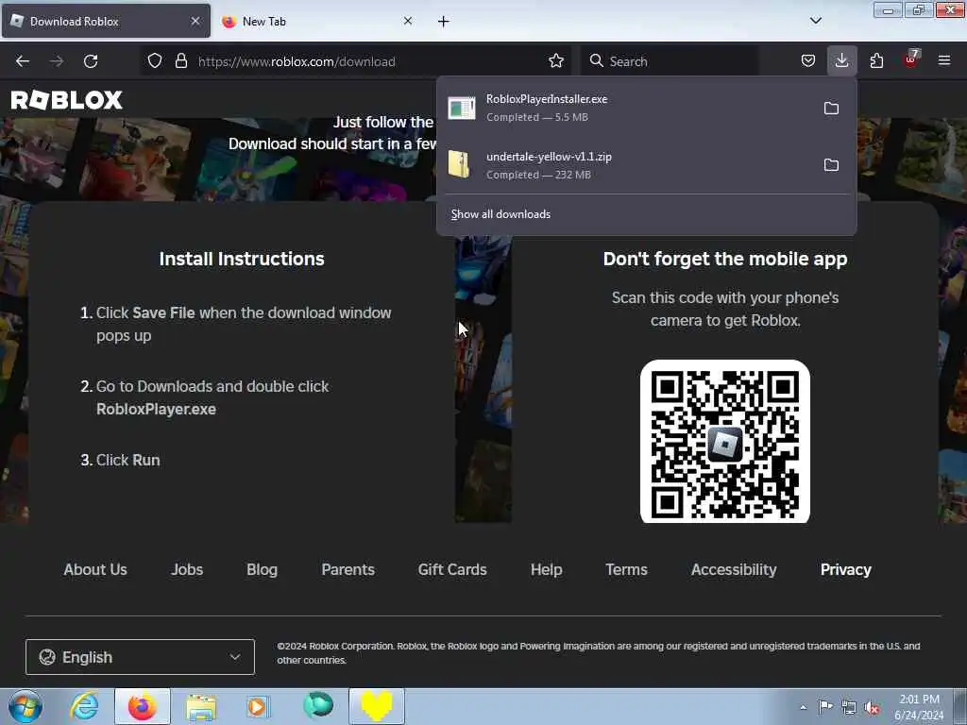Switch to the New Tab tab

click(x=317, y=22)
